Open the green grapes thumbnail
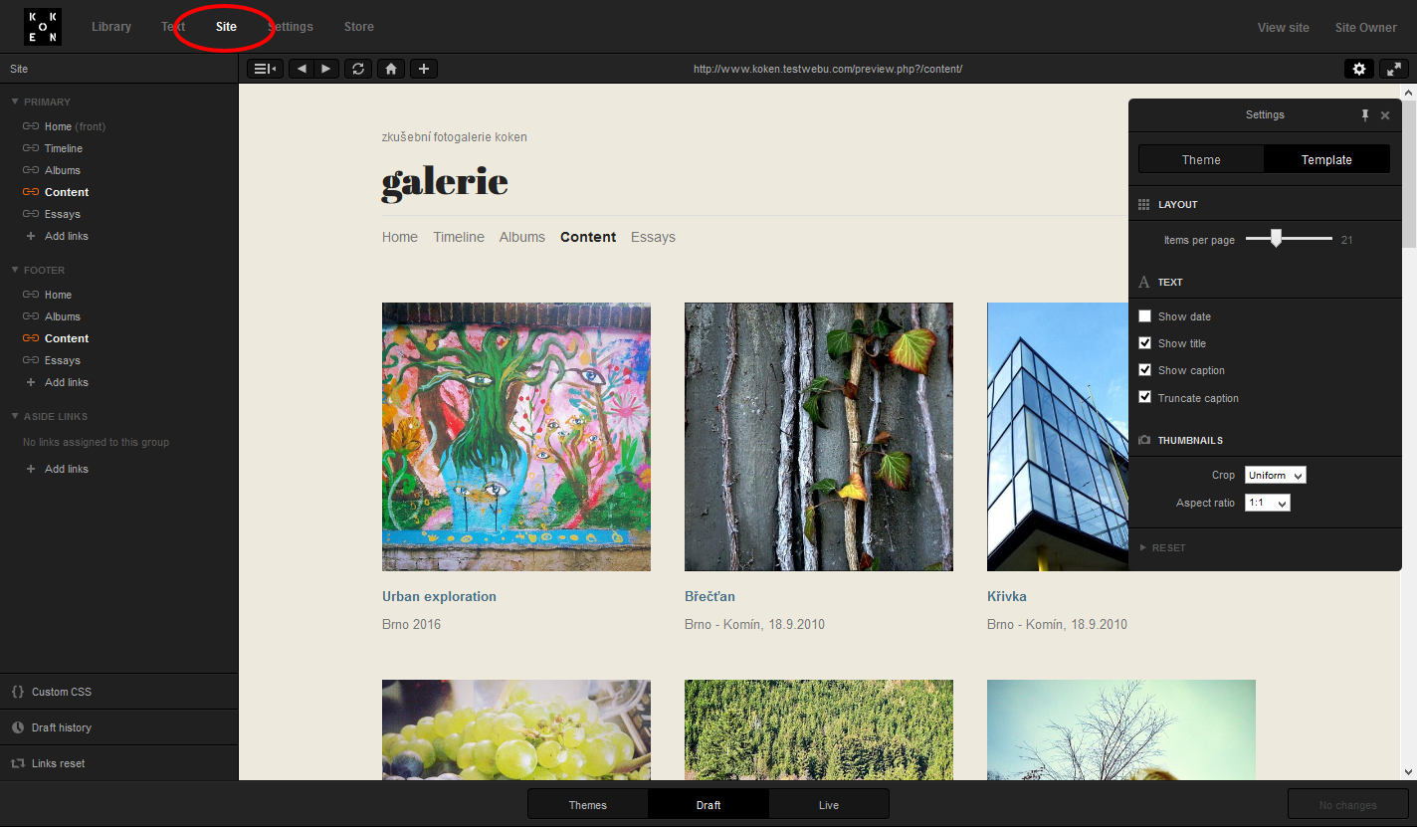The image size is (1417, 827). coord(516,729)
